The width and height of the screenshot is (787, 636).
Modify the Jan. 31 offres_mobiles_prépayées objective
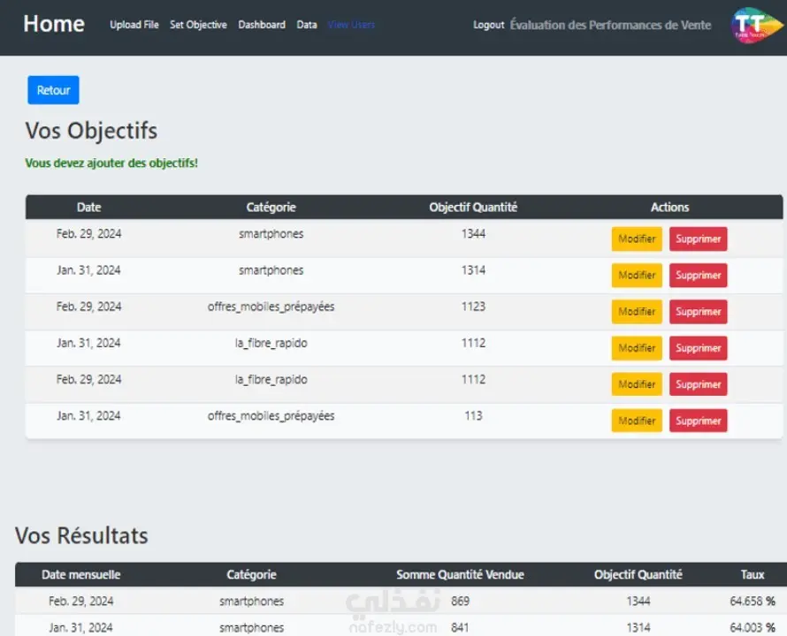[x=637, y=420]
